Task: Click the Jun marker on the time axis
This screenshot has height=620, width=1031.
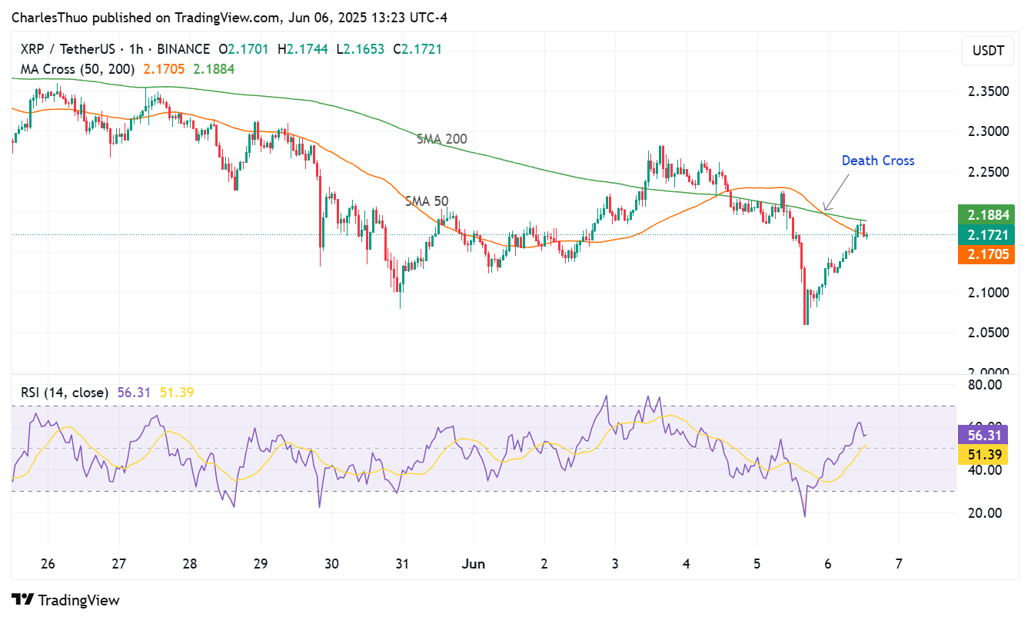Action: [474, 563]
